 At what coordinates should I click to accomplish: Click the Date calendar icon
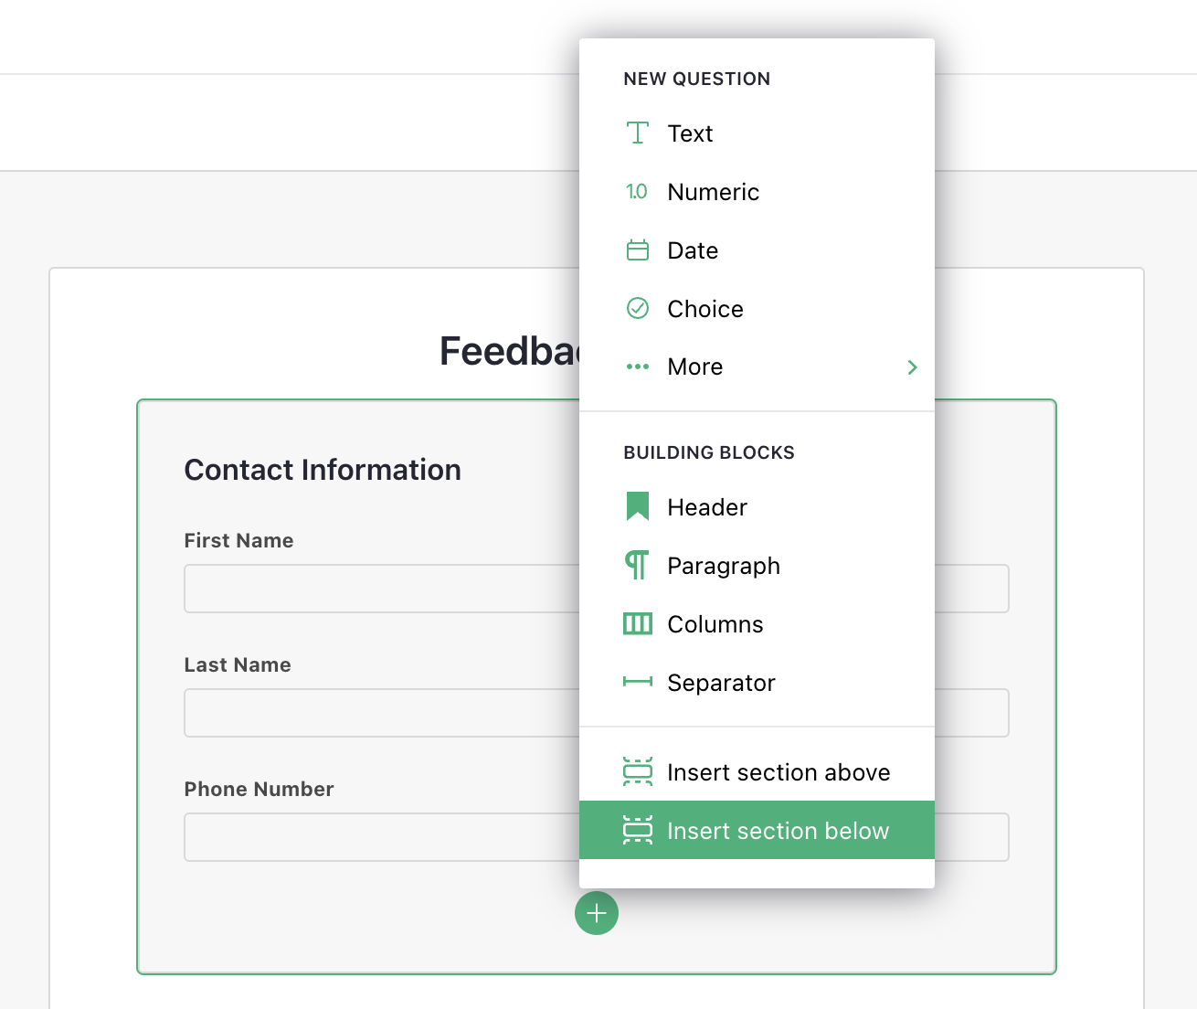tap(638, 250)
